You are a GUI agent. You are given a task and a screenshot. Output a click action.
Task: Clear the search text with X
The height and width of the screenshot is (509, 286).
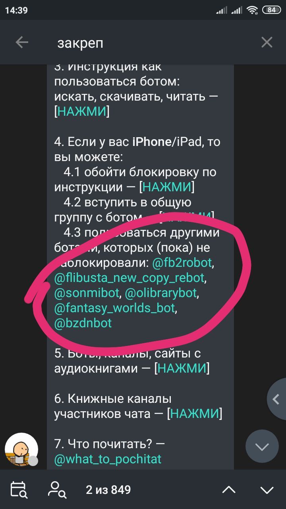[x=267, y=43]
